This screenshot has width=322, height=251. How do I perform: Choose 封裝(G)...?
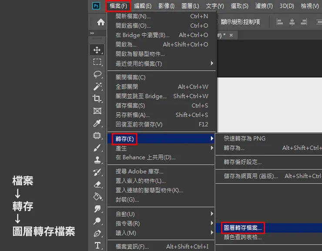click(161, 200)
